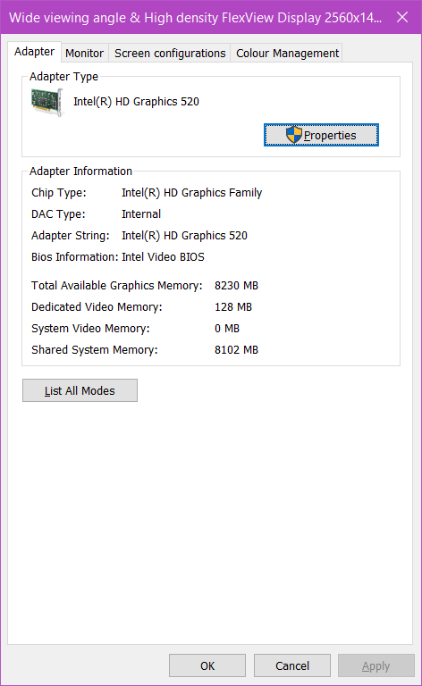Screen dimensions: 422x686
Task: Go to the Colour Management tab
Action: 287,54
